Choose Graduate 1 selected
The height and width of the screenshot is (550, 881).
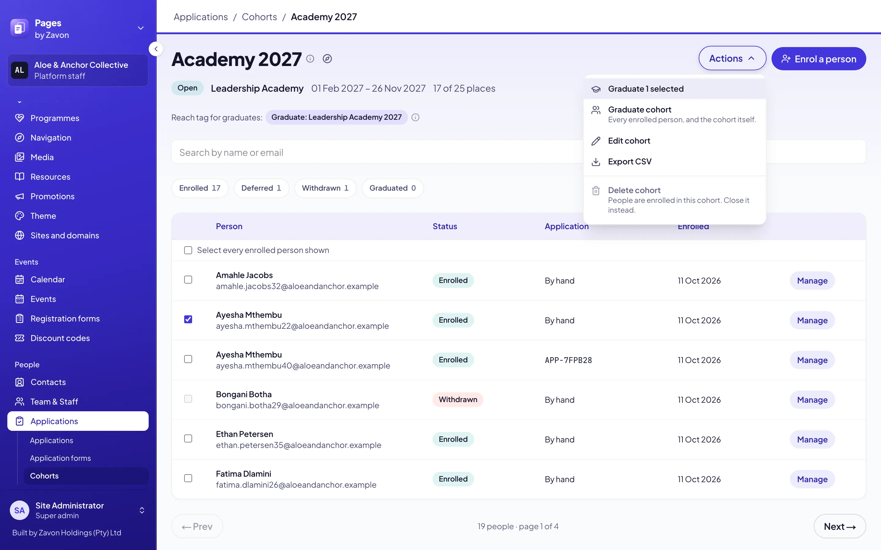coord(675,89)
